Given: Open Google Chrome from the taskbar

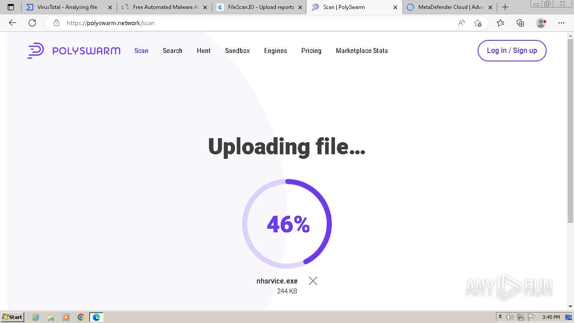Looking at the screenshot, I should (81, 317).
